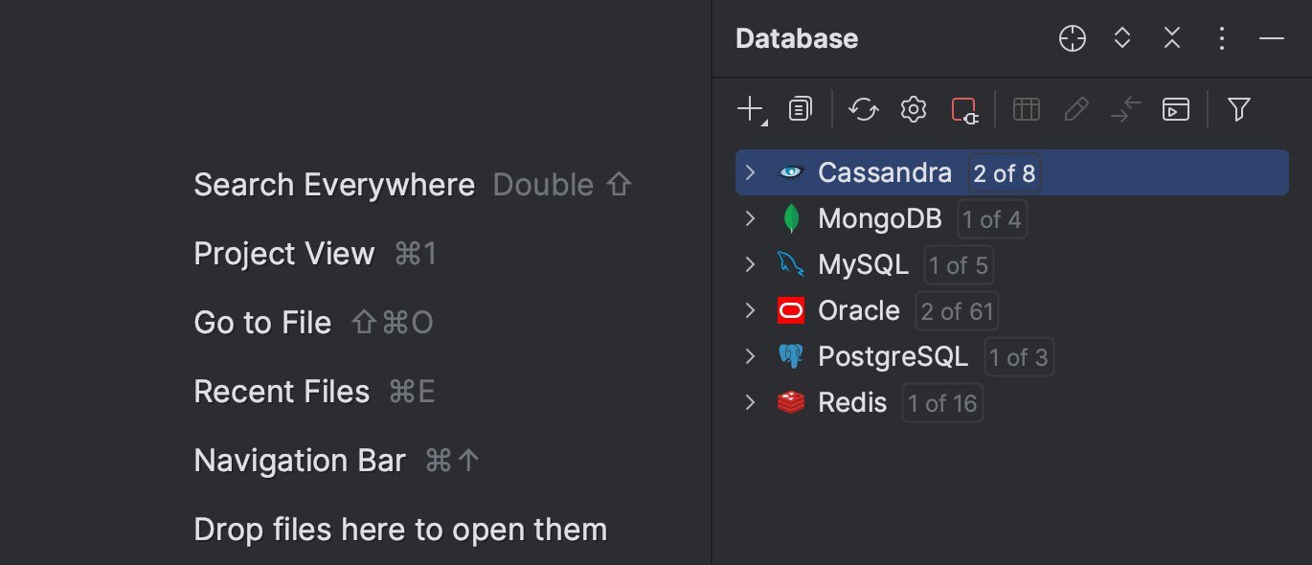Duplicate the selected data source
The image size is (1312, 565).
coord(800,108)
